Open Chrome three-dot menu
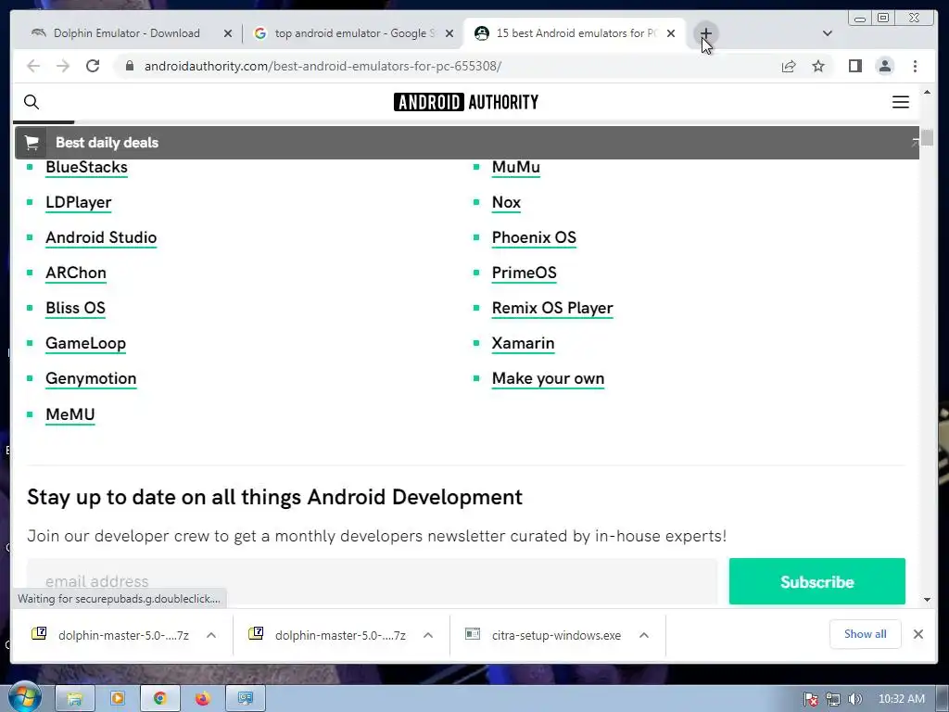The image size is (949, 712). [915, 66]
